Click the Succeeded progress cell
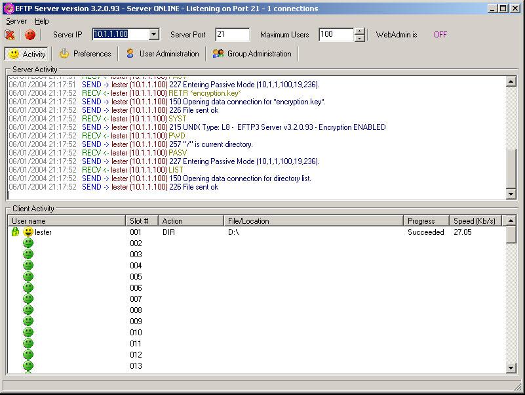The image size is (525, 395). click(x=426, y=232)
